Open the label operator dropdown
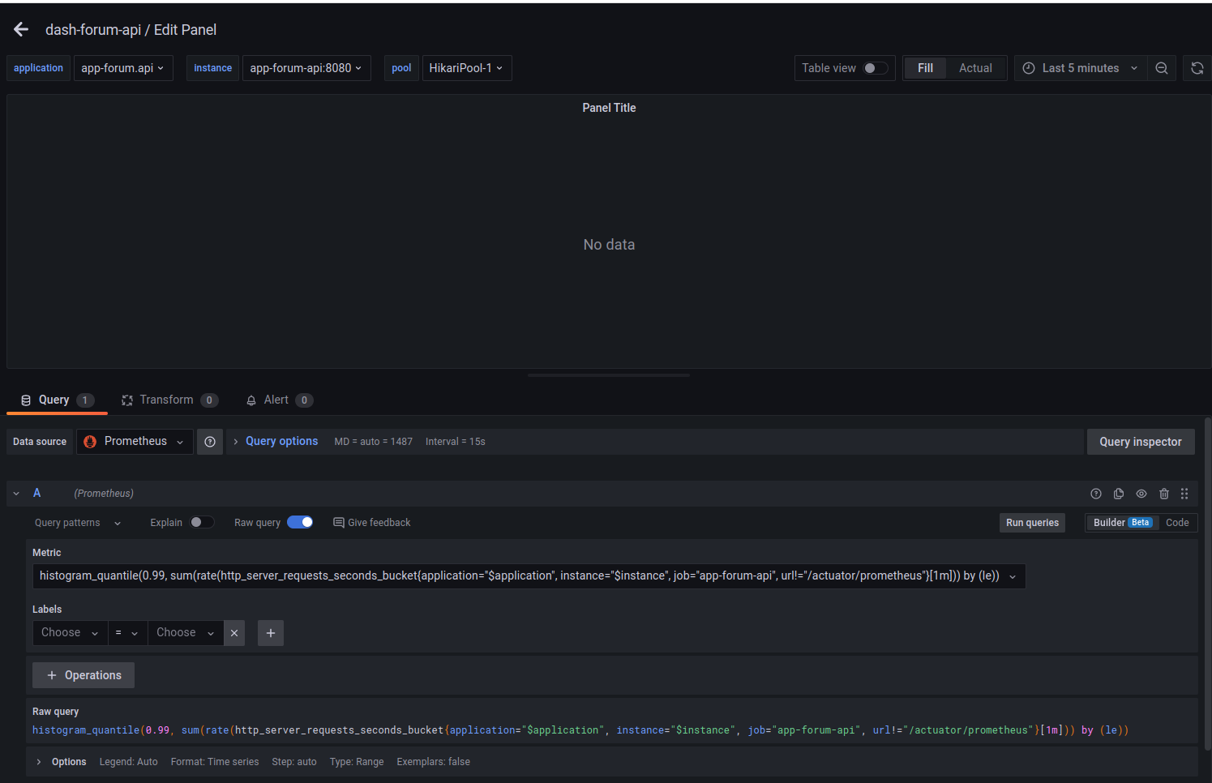Screen dimensions: 1212x783 (x=127, y=633)
